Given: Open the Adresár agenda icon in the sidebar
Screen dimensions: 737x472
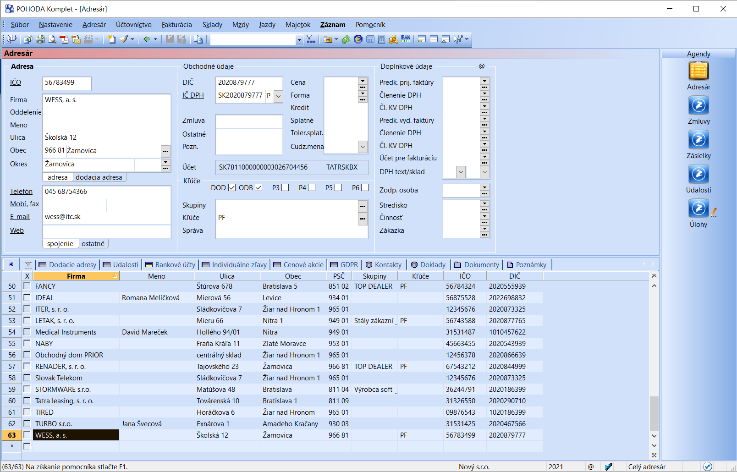Looking at the screenshot, I should coord(698,71).
